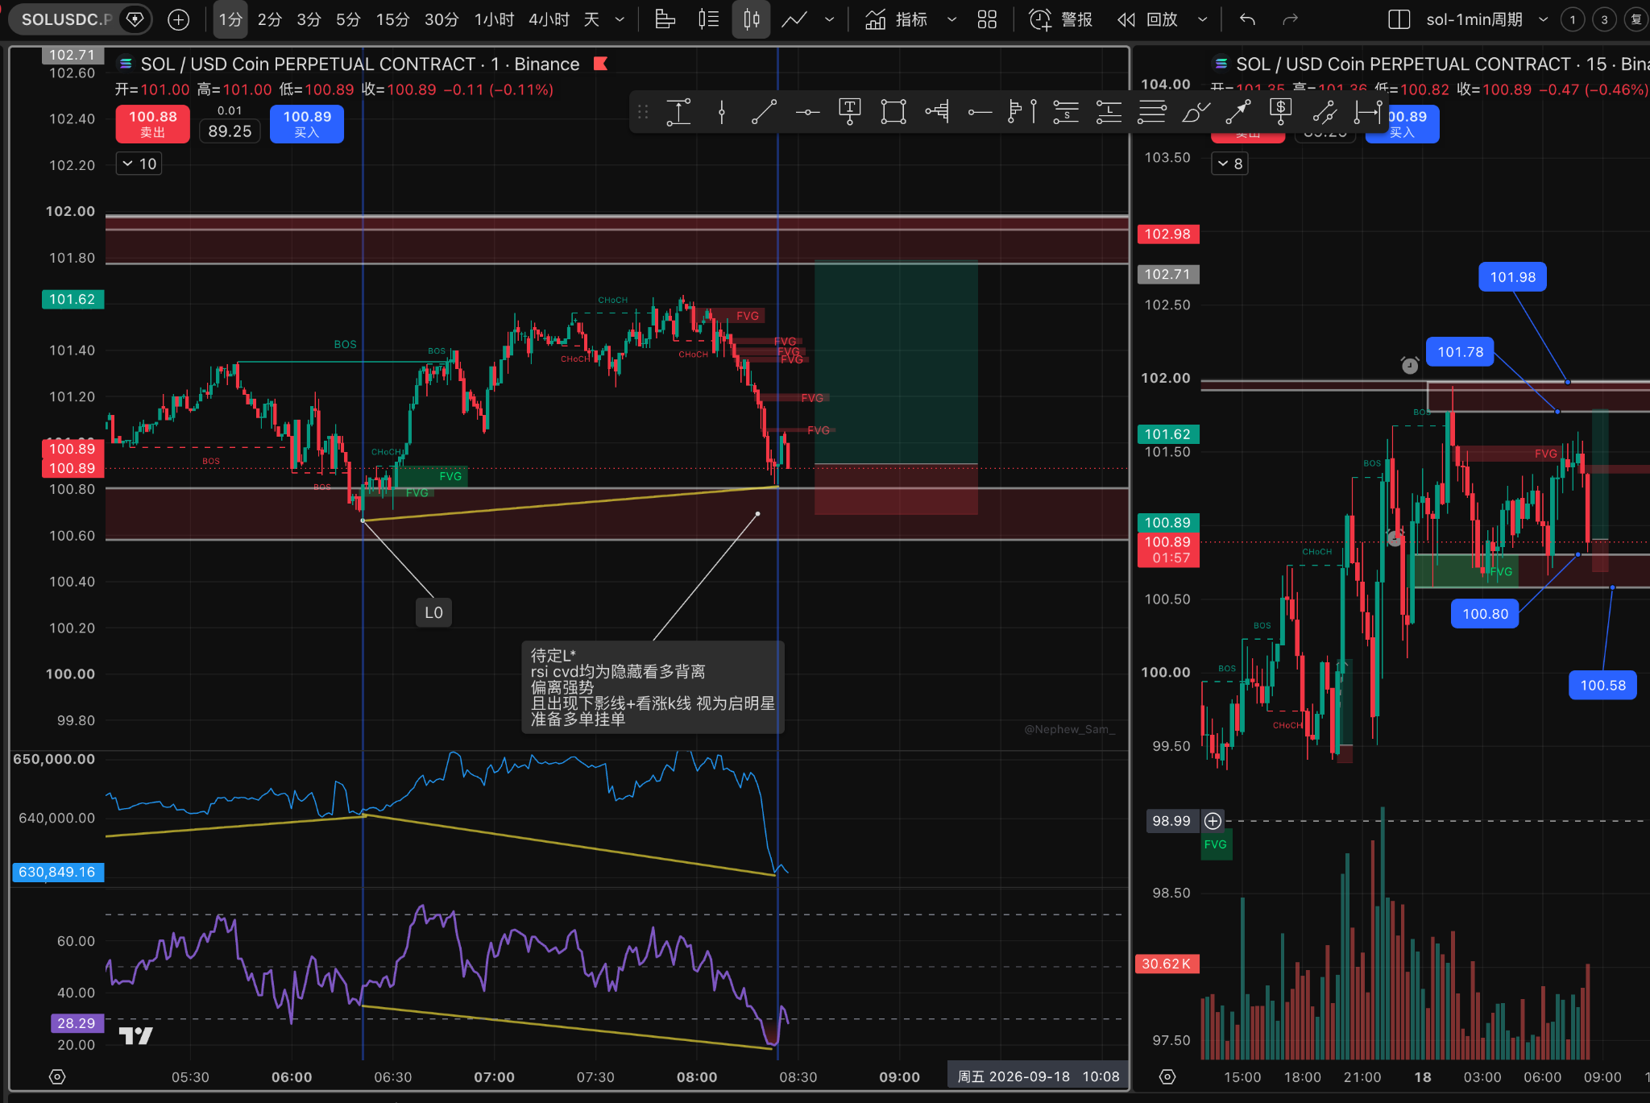Open the layout split-panel selector icon
The width and height of the screenshot is (1650, 1103).
tap(1399, 19)
